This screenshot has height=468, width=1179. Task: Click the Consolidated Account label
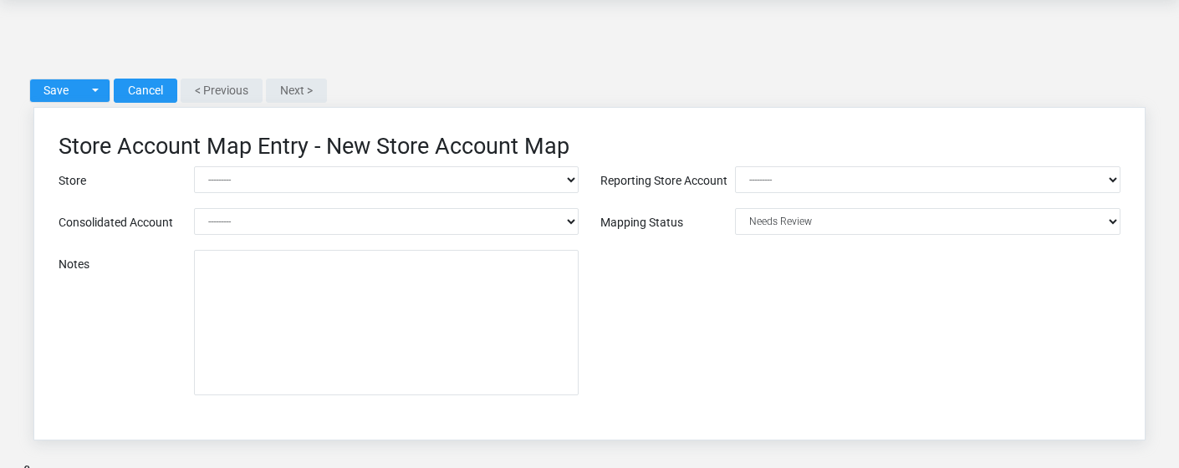115,222
